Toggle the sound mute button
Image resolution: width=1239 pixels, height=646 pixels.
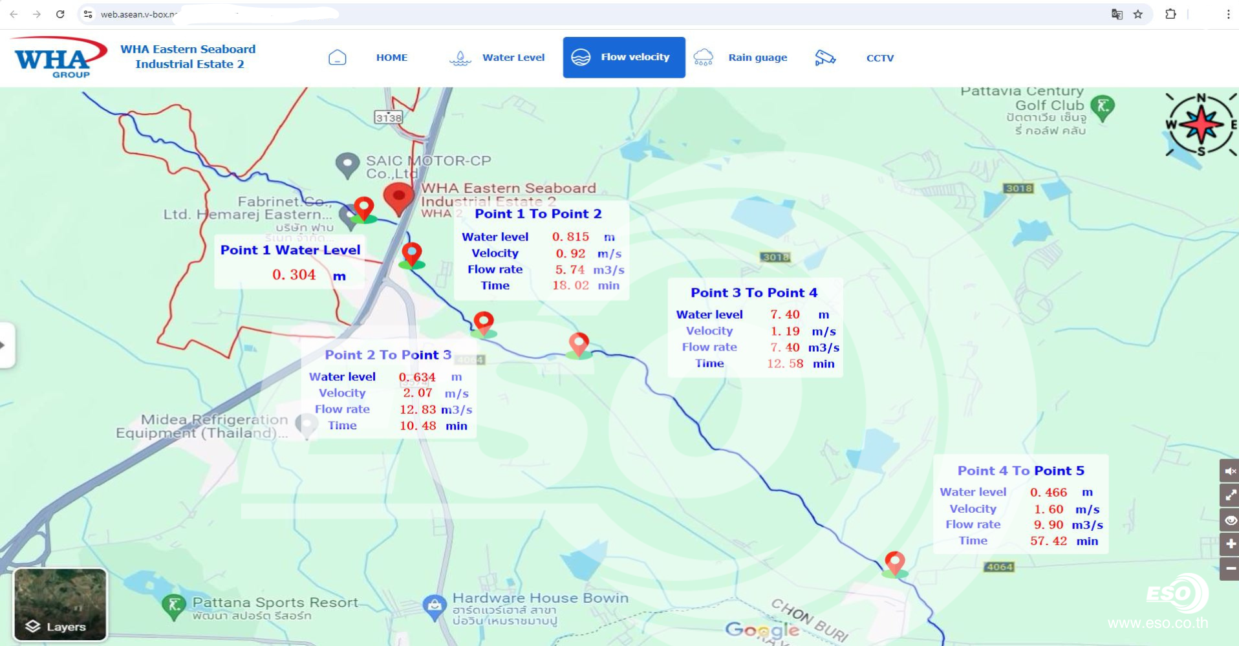pyautogui.click(x=1229, y=471)
